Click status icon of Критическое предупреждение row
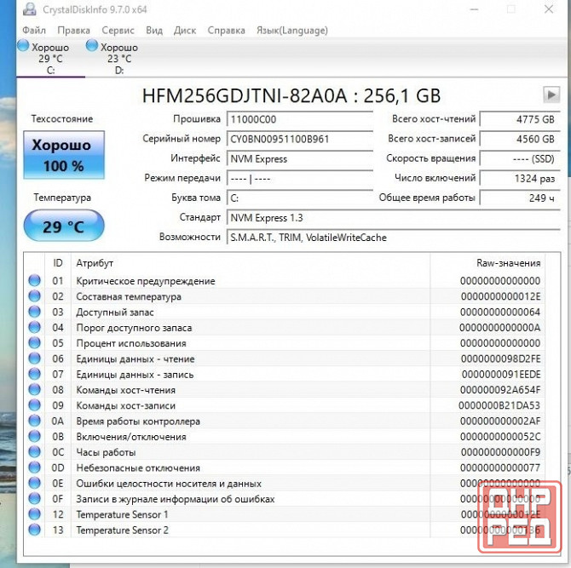 [35, 280]
